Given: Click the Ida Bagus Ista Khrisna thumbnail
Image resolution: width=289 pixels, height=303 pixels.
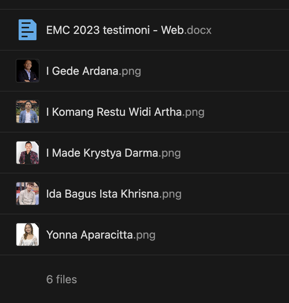Looking at the screenshot, I should (28, 194).
